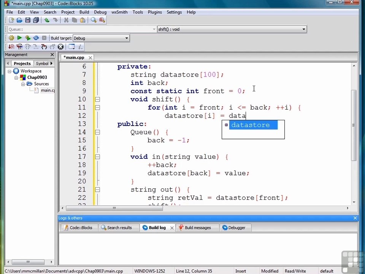Click the editor vertical scrollbar thumb

[354, 125]
